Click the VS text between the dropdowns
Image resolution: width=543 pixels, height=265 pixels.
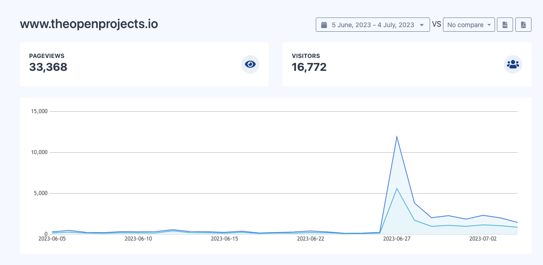[437, 25]
